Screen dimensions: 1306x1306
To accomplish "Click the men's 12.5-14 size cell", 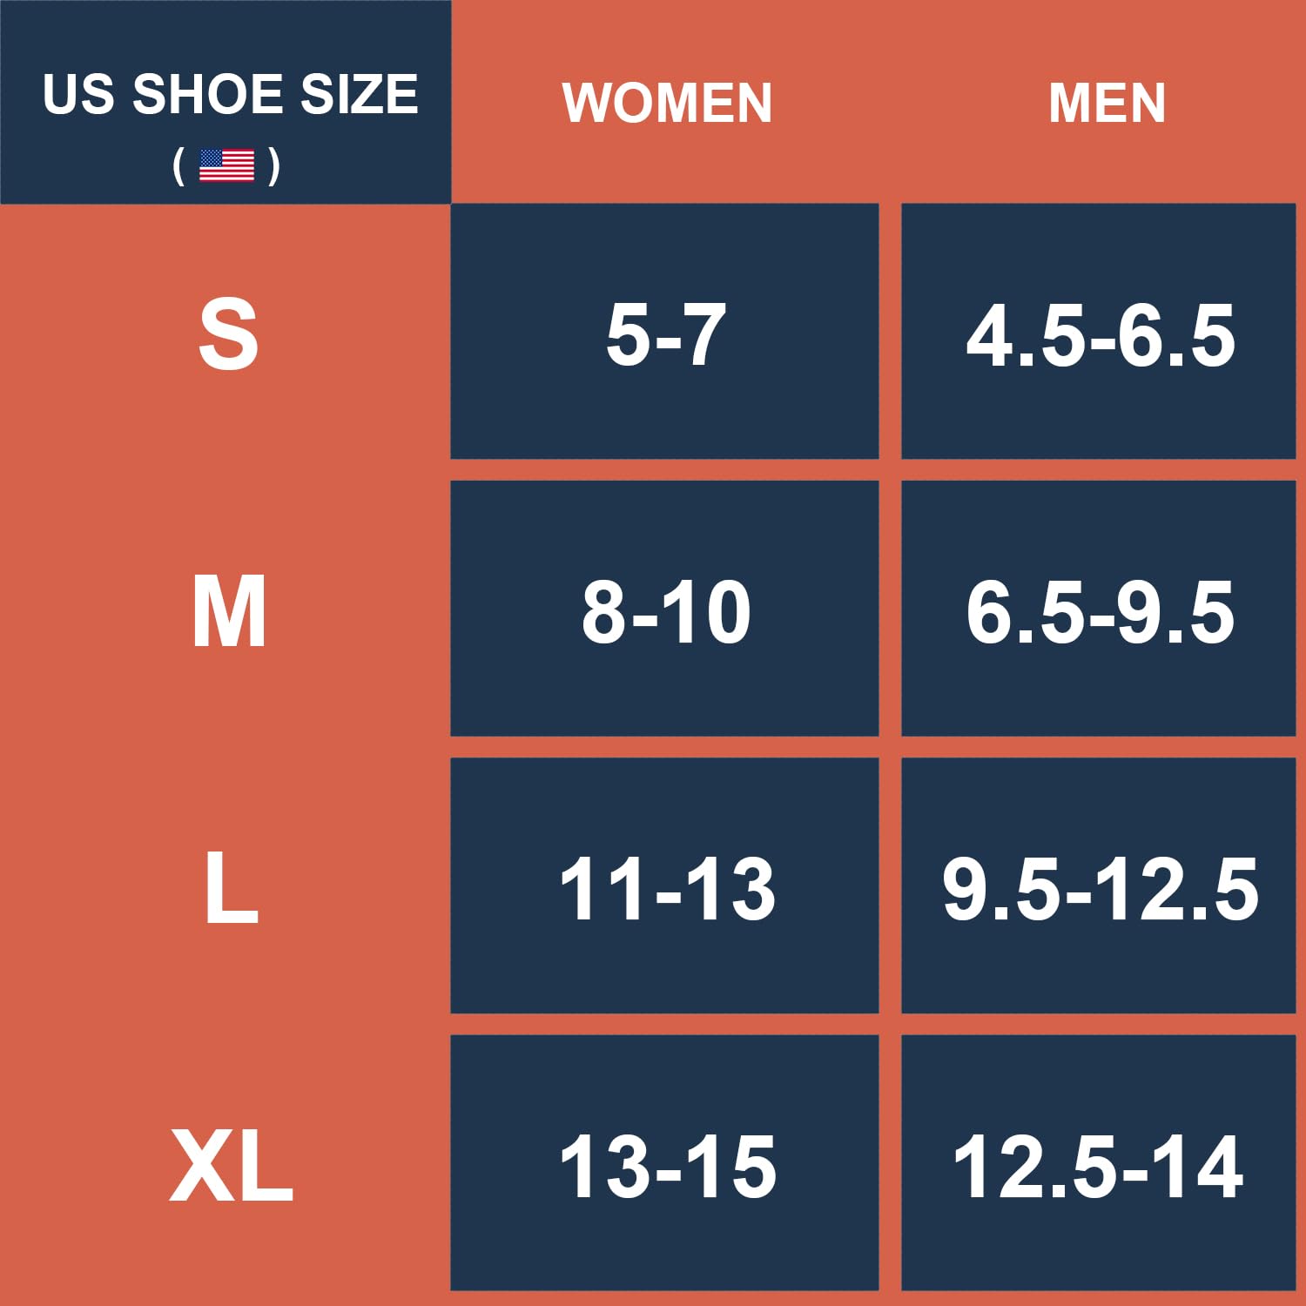I will point(1098,1167).
